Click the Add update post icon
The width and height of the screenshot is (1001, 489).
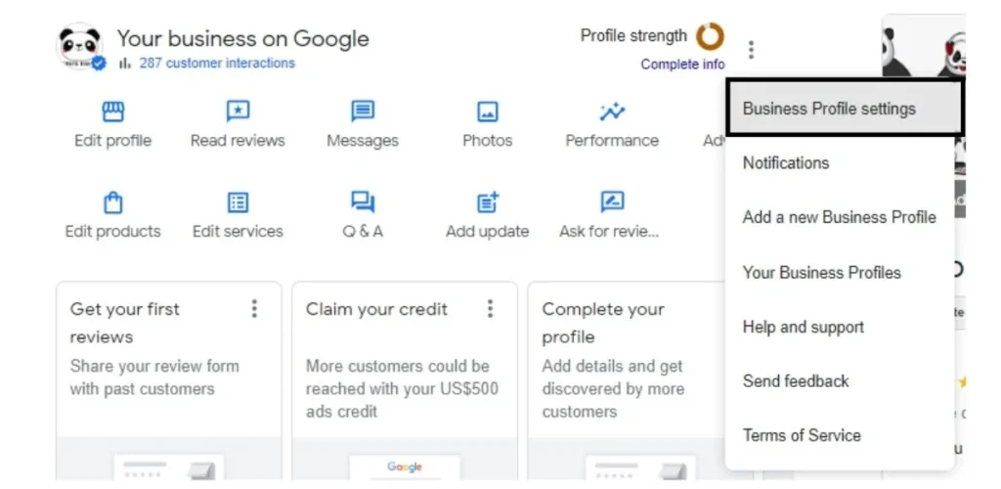[488, 203]
